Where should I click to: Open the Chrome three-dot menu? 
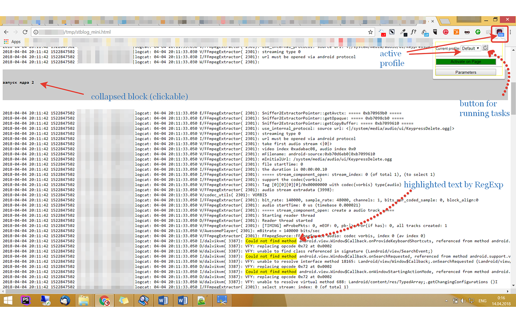point(510,32)
